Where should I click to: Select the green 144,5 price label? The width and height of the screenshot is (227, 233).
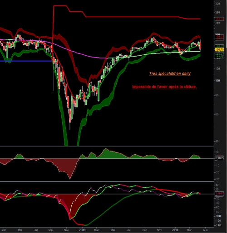(x=218, y=57)
